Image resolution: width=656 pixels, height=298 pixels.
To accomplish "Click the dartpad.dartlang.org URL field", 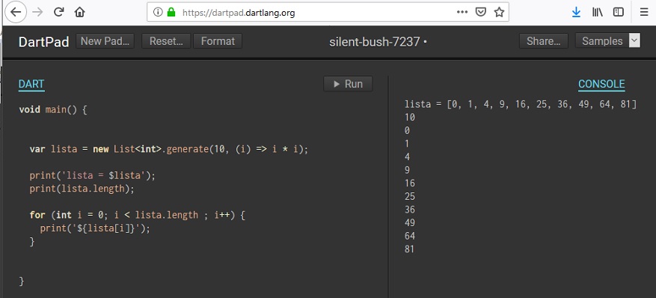I will pyautogui.click(x=328, y=12).
